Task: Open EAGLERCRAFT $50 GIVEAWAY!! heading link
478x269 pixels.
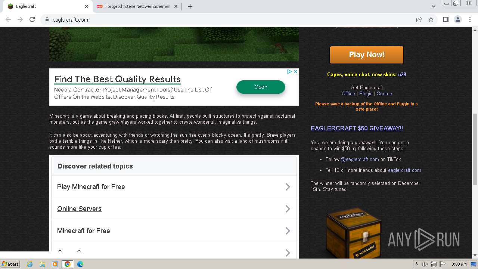Action: pyautogui.click(x=357, y=128)
